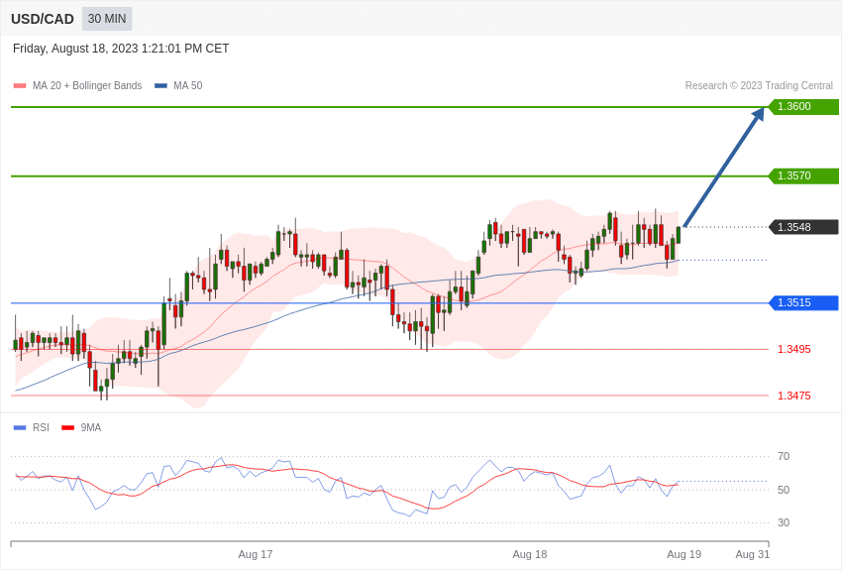
Task: Select the 1.3600 resistance price tag
Action: coord(803,106)
